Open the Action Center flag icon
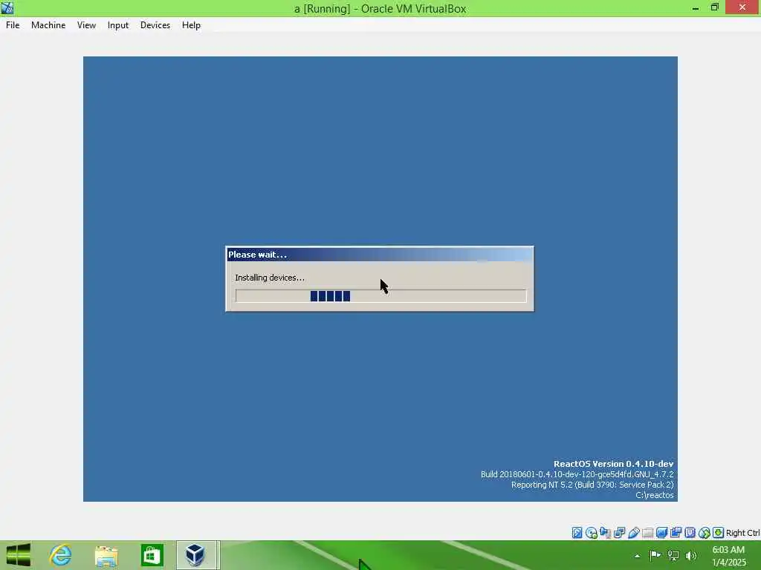 (x=655, y=555)
